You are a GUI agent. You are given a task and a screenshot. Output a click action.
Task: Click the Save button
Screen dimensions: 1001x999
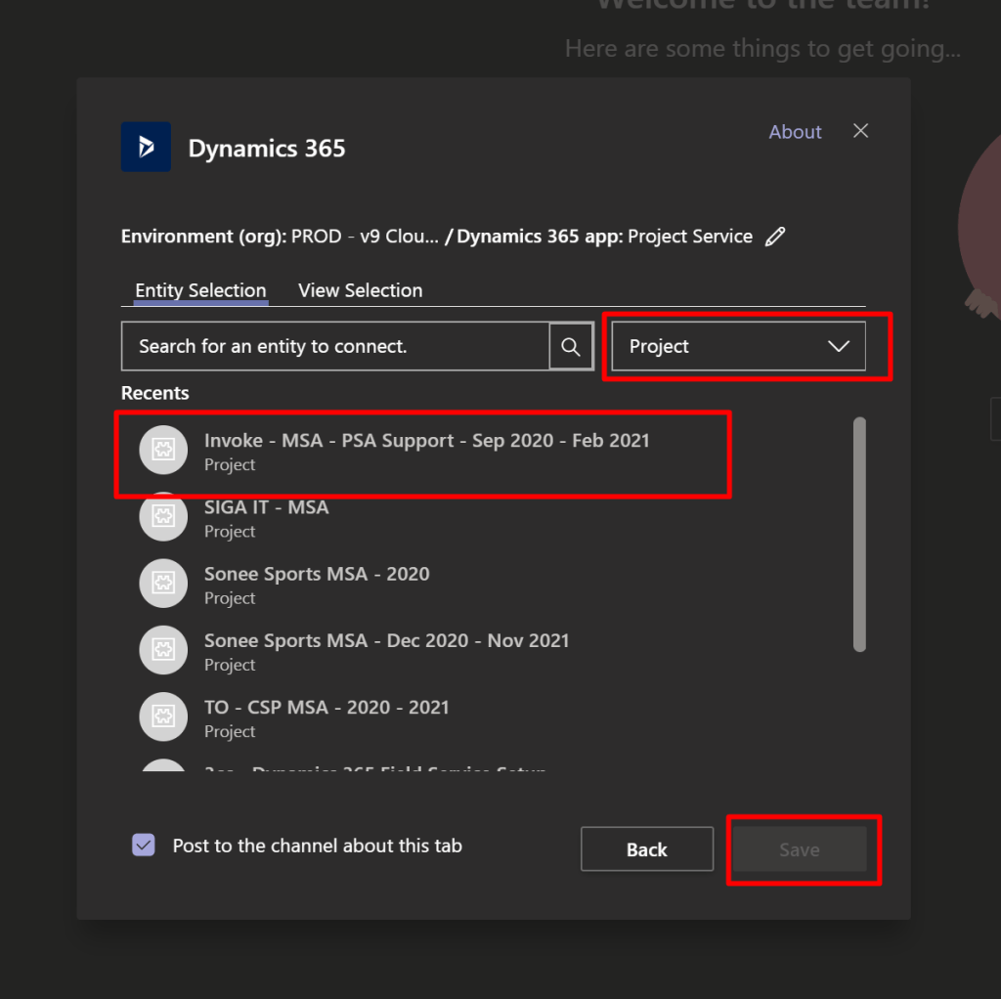coord(799,849)
